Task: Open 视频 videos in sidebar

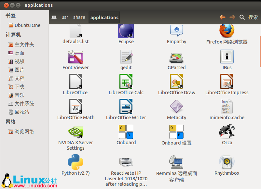Action: [16, 61]
